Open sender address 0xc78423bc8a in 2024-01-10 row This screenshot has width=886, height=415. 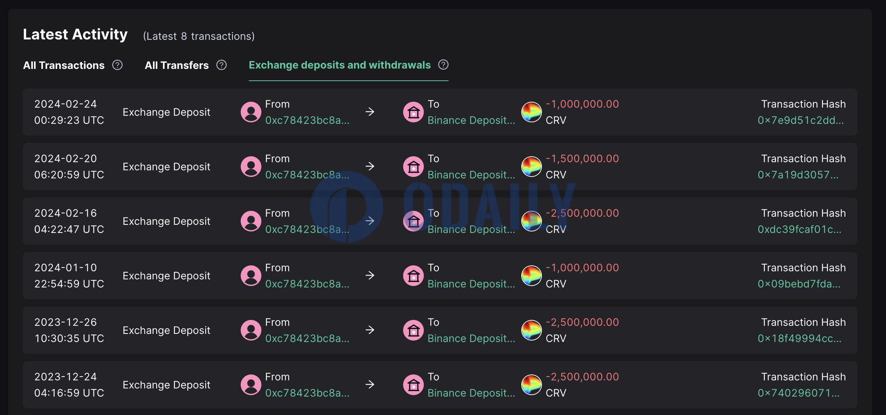(x=307, y=284)
